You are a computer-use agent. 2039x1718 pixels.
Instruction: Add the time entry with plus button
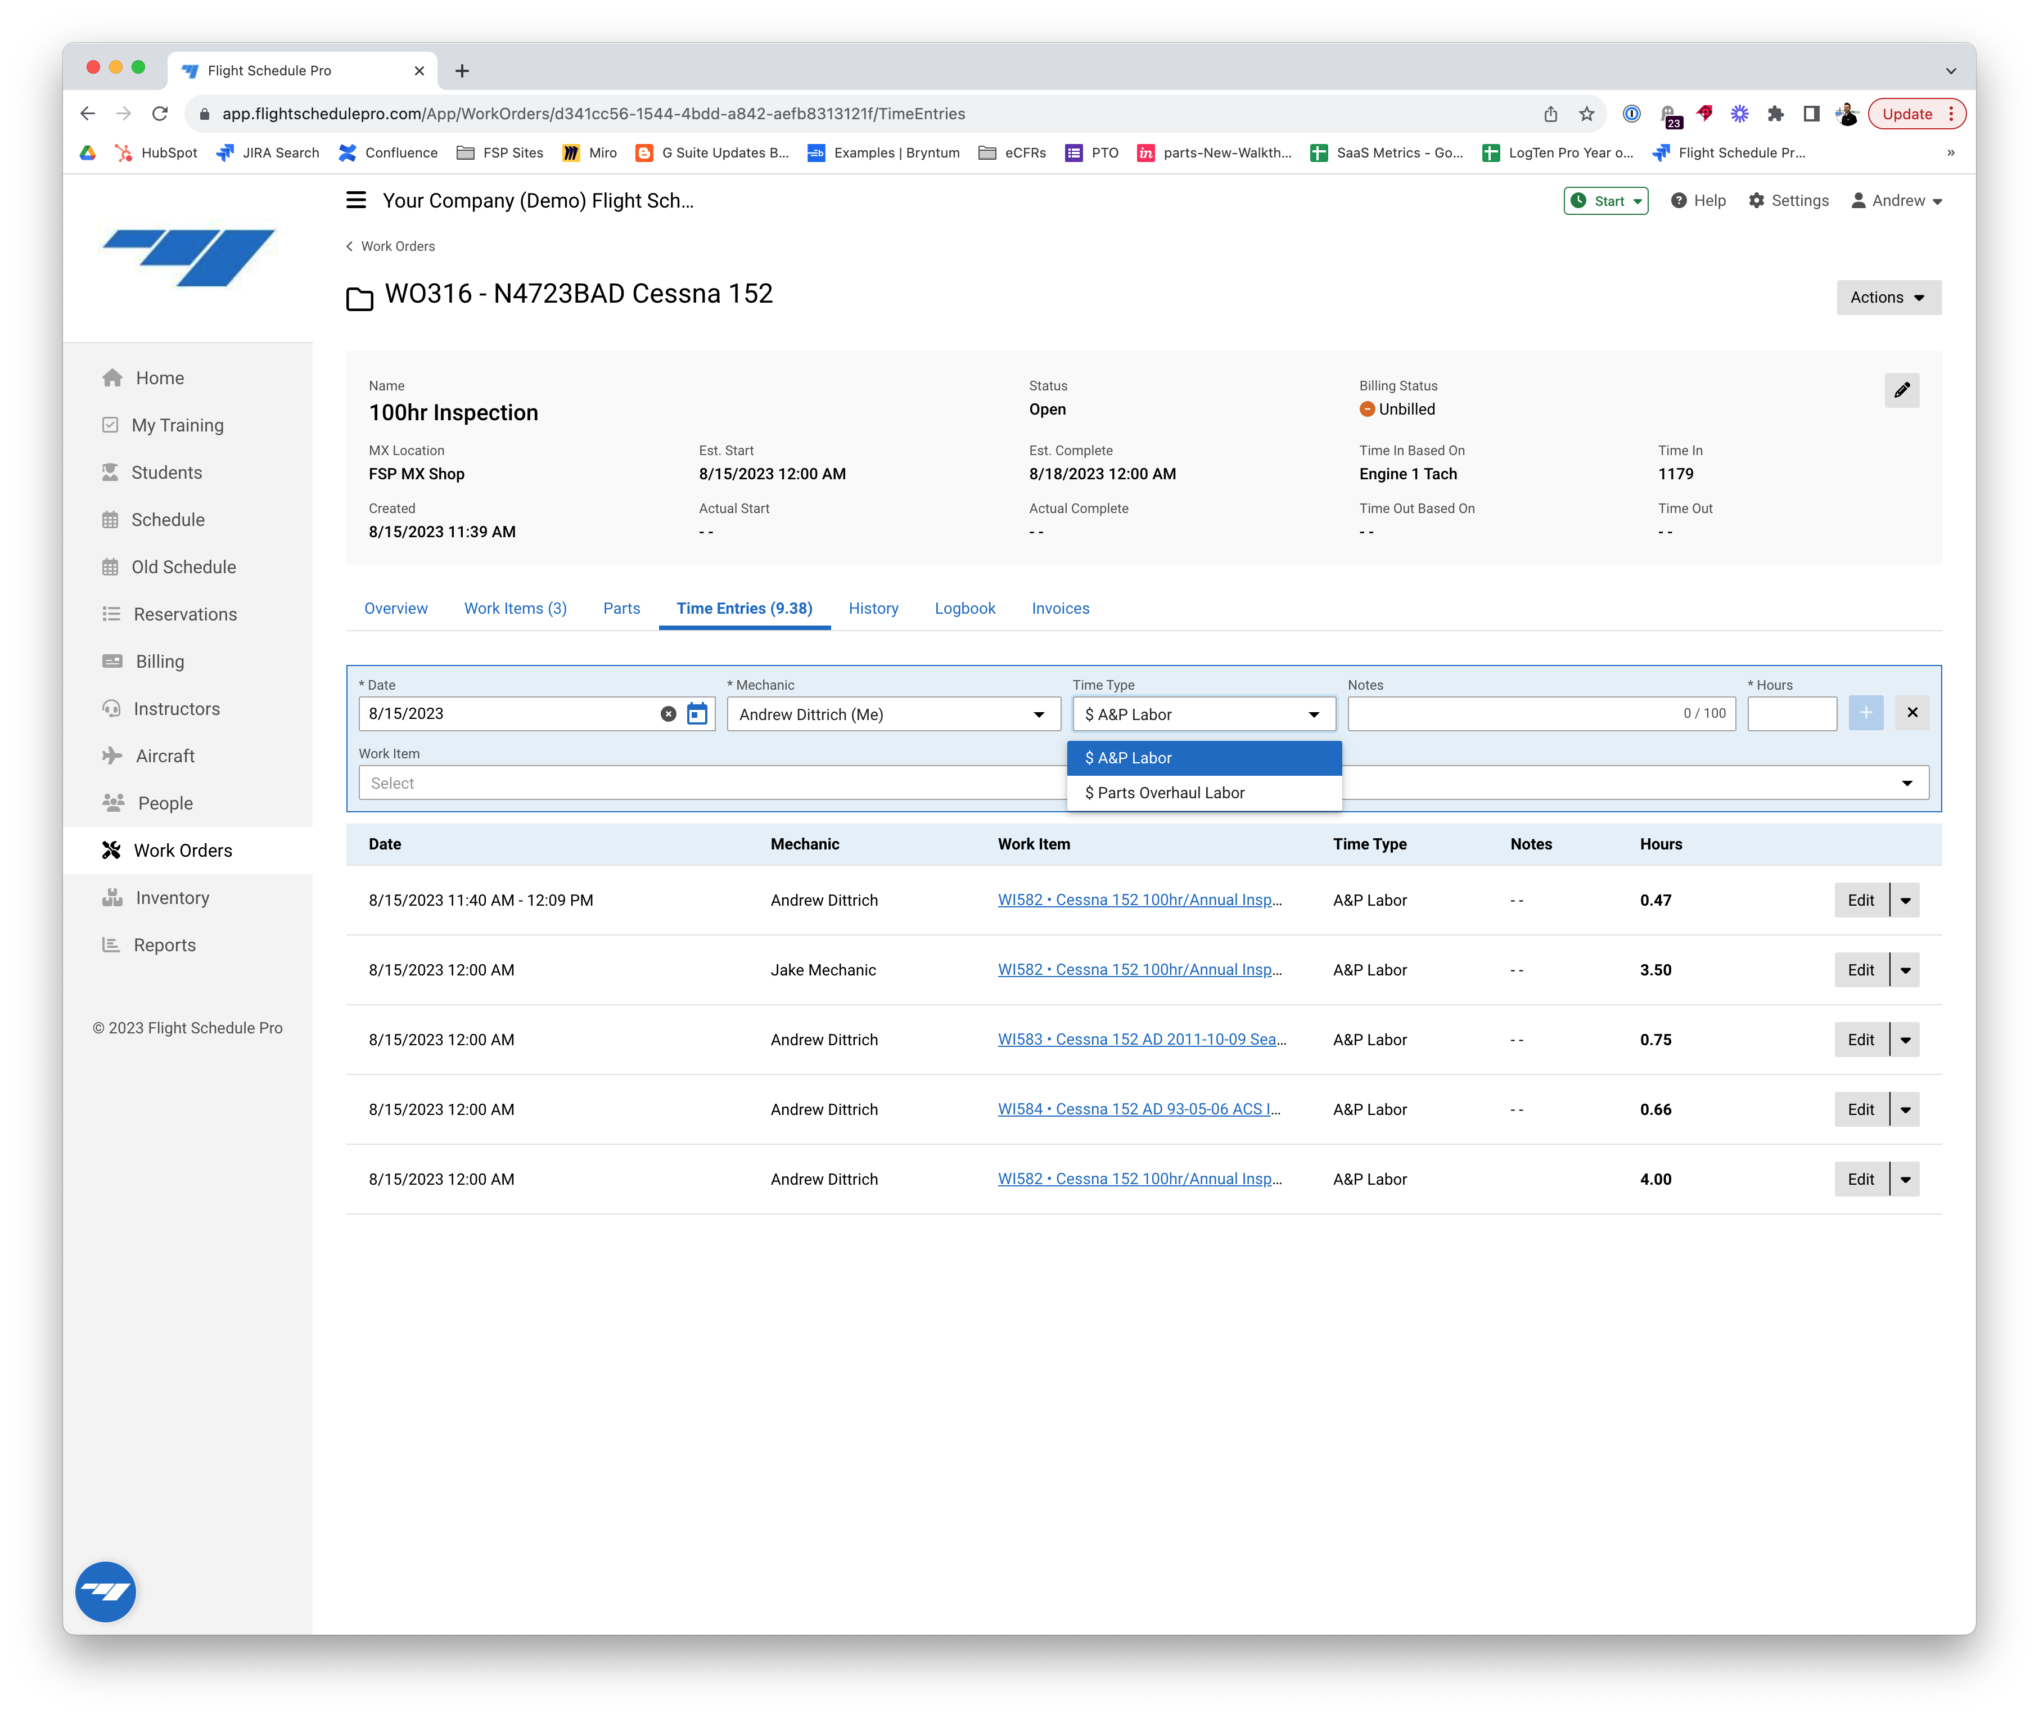tap(1865, 713)
